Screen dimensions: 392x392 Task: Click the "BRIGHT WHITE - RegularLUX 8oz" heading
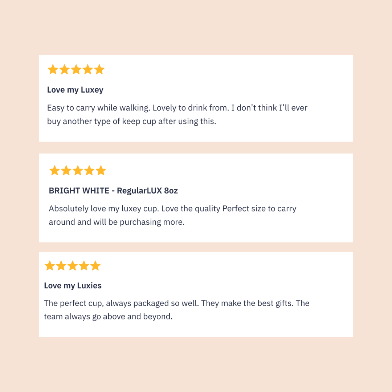point(113,191)
